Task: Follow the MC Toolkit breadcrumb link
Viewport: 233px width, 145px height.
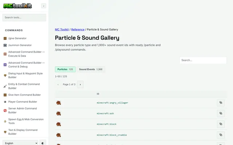Action: tap(62, 29)
